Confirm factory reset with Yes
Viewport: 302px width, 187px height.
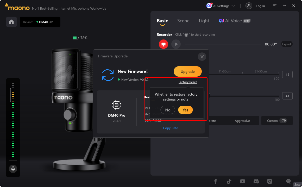(185, 110)
